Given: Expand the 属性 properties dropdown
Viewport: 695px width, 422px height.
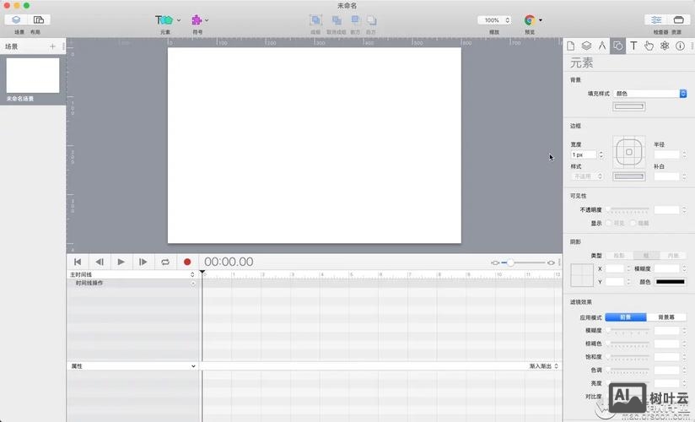Looking at the screenshot, I should click(132, 366).
